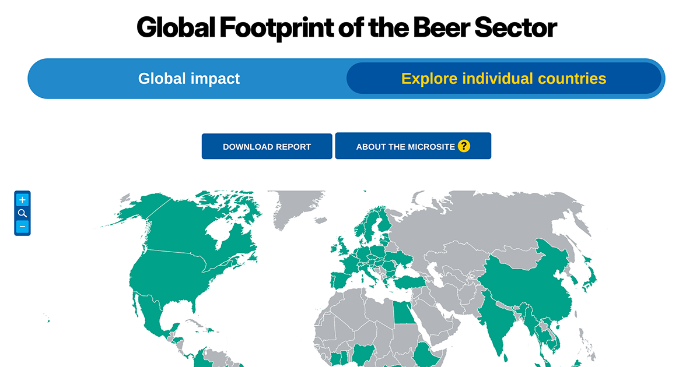
Task: Open the magnifier search tool
Action: coord(22,213)
